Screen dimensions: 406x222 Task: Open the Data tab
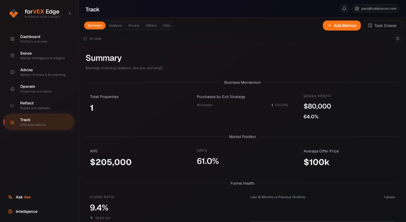coord(167,25)
